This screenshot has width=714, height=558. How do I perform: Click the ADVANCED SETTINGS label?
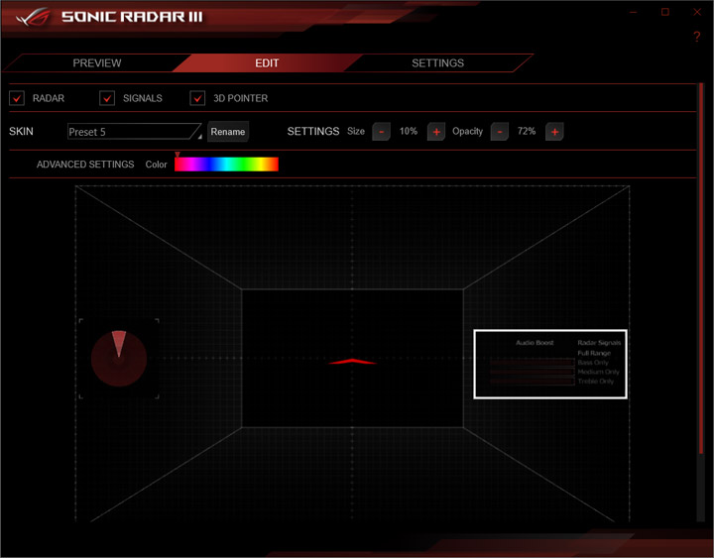[x=85, y=165]
